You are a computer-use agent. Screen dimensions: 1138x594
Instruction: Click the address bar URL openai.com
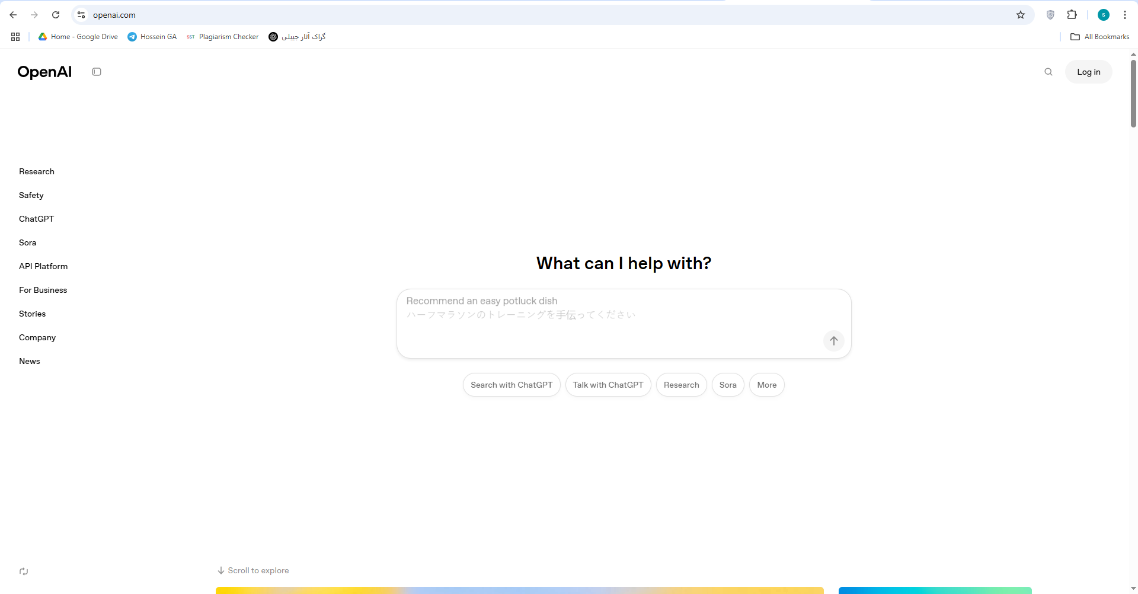114,15
